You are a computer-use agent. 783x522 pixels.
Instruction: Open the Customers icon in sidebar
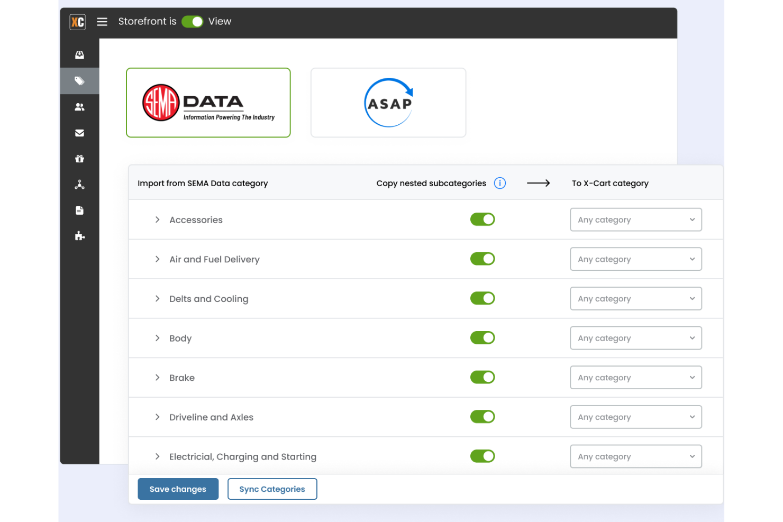79,106
